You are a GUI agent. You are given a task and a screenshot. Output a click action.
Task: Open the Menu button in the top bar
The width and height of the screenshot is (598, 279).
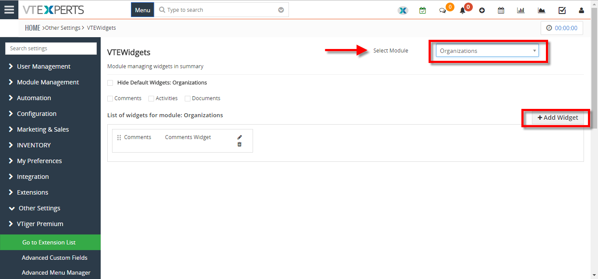tap(142, 9)
